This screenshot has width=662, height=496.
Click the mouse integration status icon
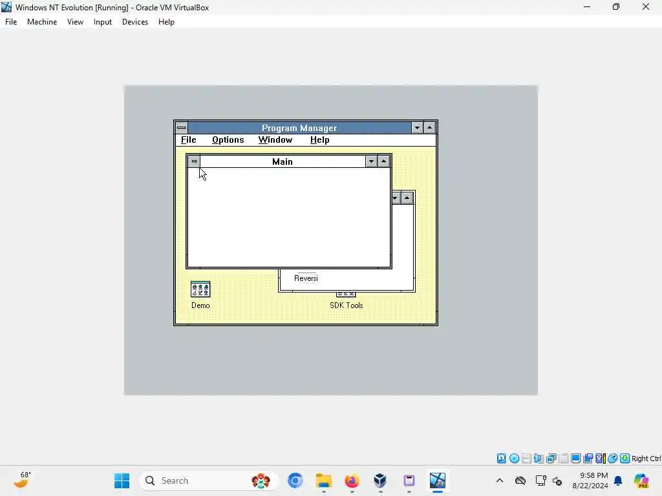click(613, 459)
